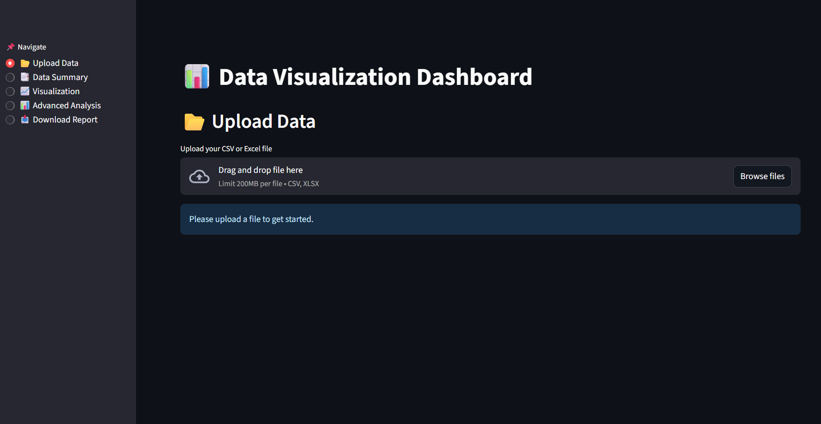Click the folder icon in sidebar Upload Data
Screen dimensions: 821x424
(x=25, y=63)
